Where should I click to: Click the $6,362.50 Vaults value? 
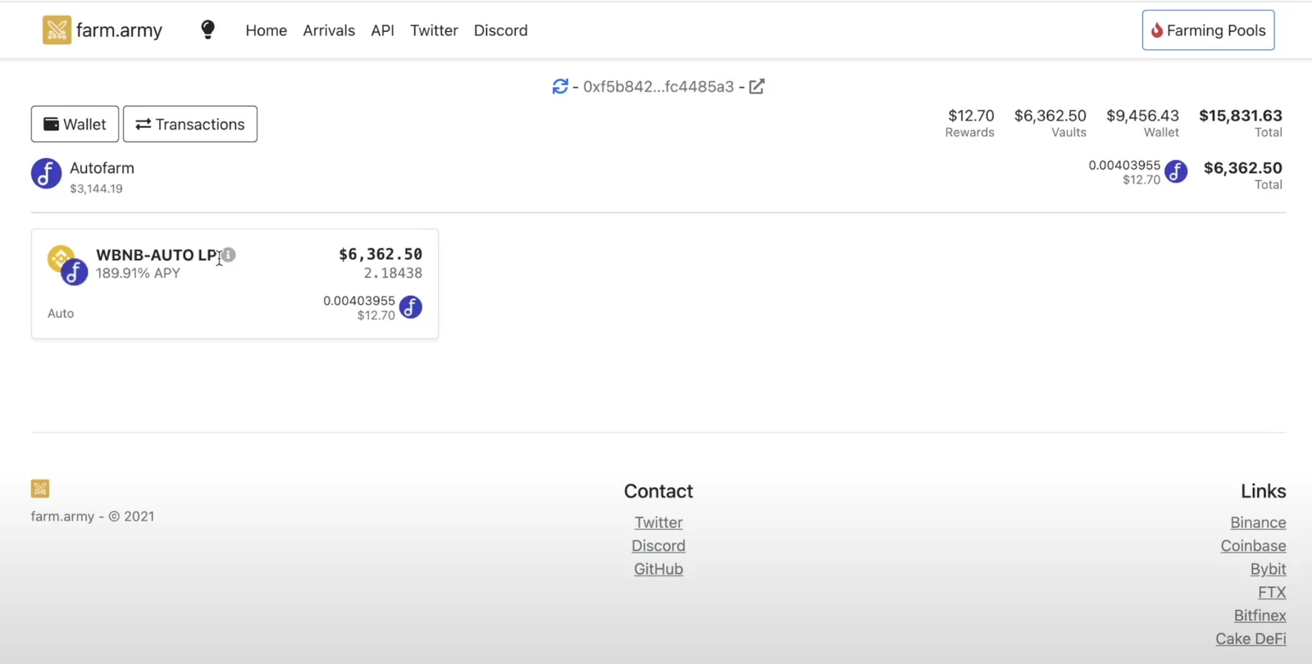pos(1050,116)
